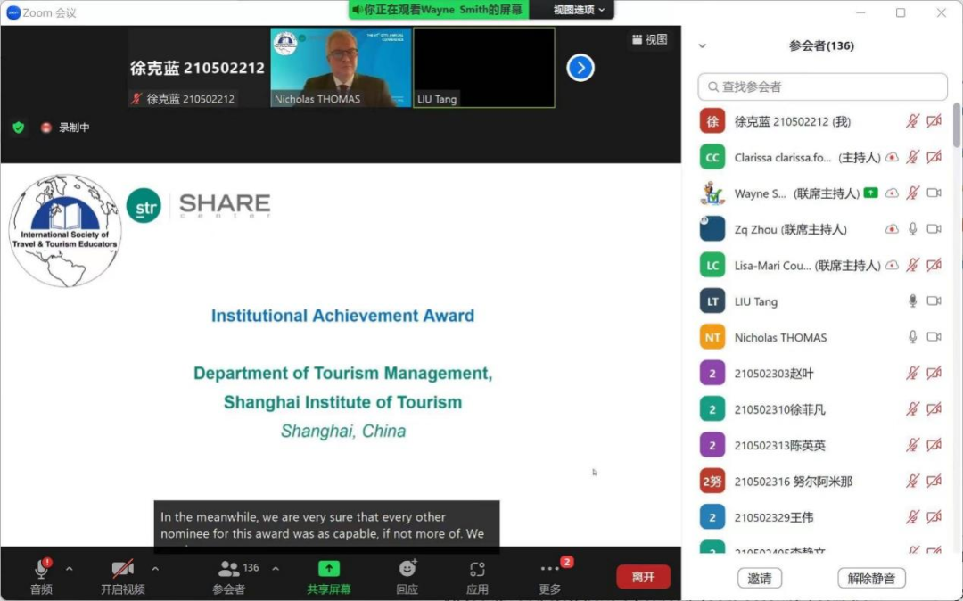Open the 回应 reactions icon
Image resolution: width=963 pixels, height=601 pixels.
coord(407,569)
